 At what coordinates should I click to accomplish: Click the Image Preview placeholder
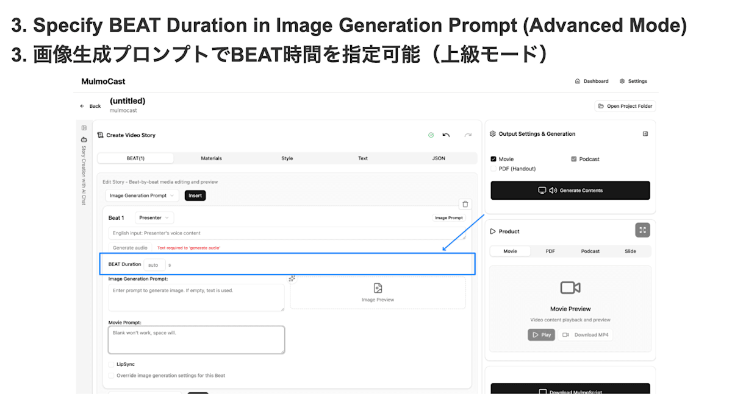[x=378, y=292]
